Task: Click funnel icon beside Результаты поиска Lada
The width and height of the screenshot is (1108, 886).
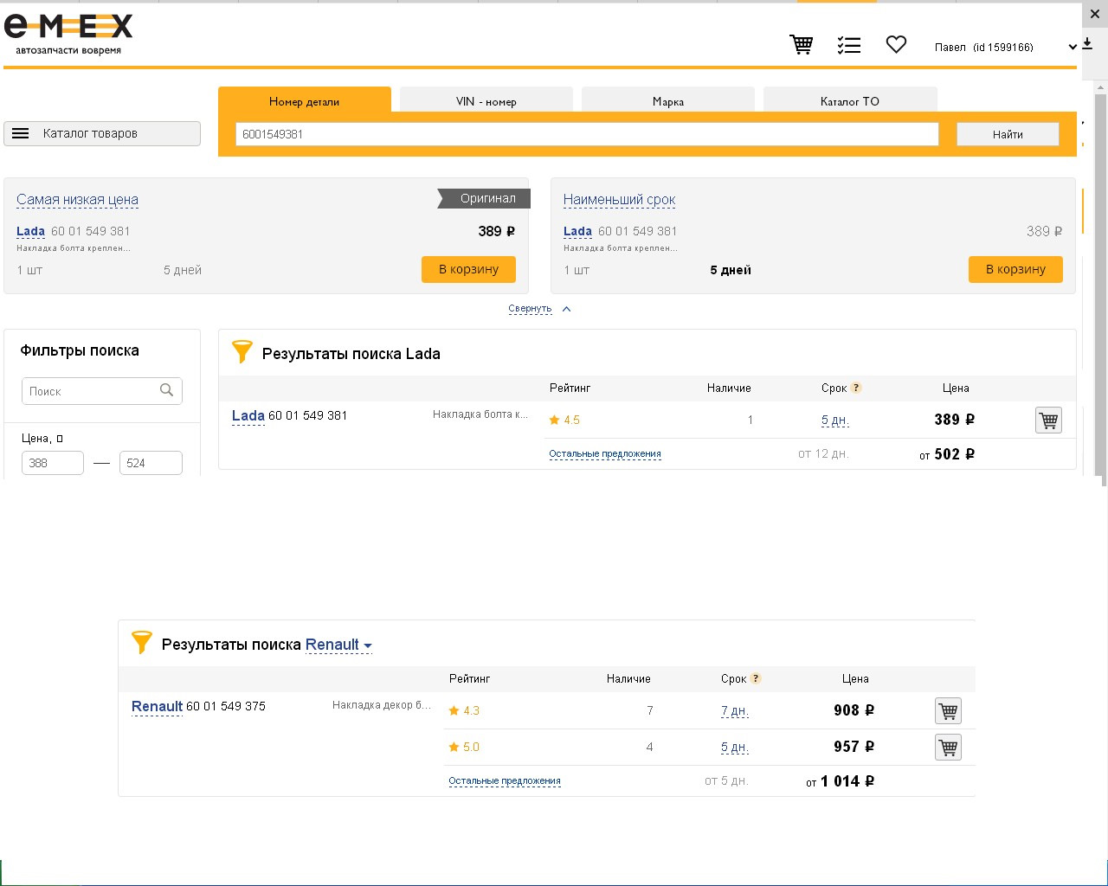Action: [242, 352]
